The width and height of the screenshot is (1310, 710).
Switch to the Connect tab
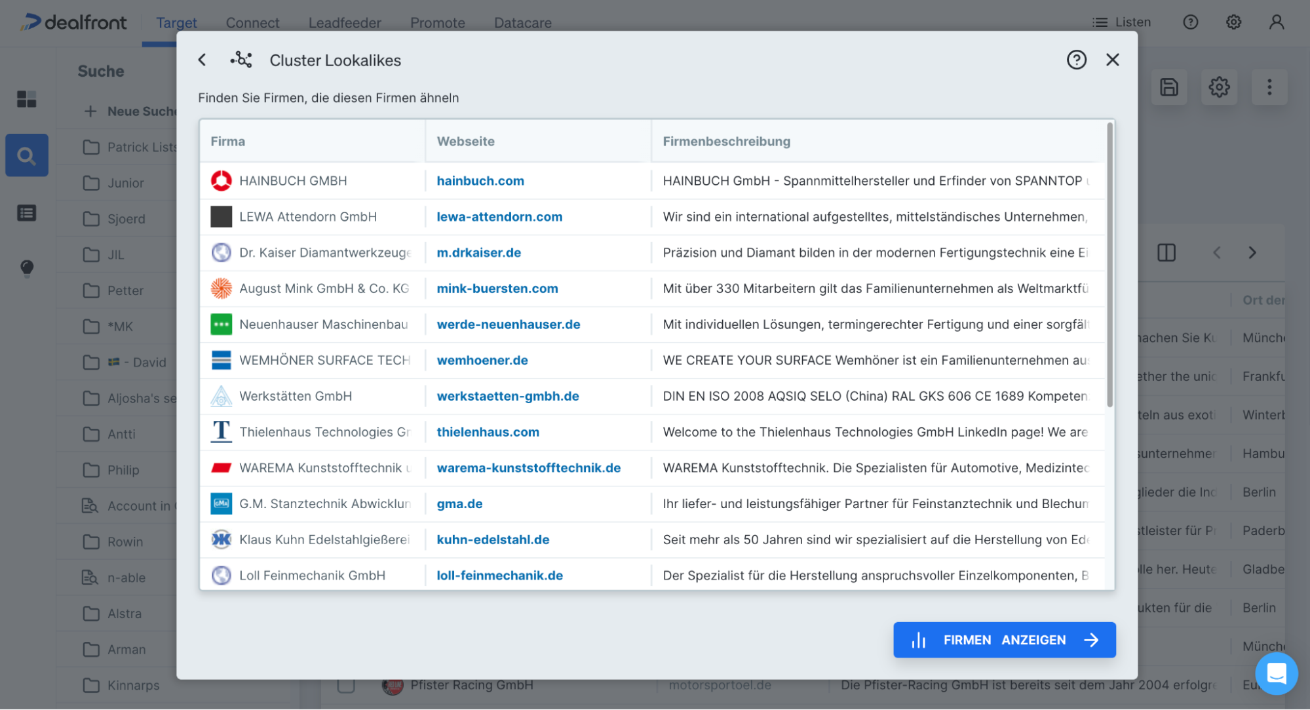click(252, 22)
